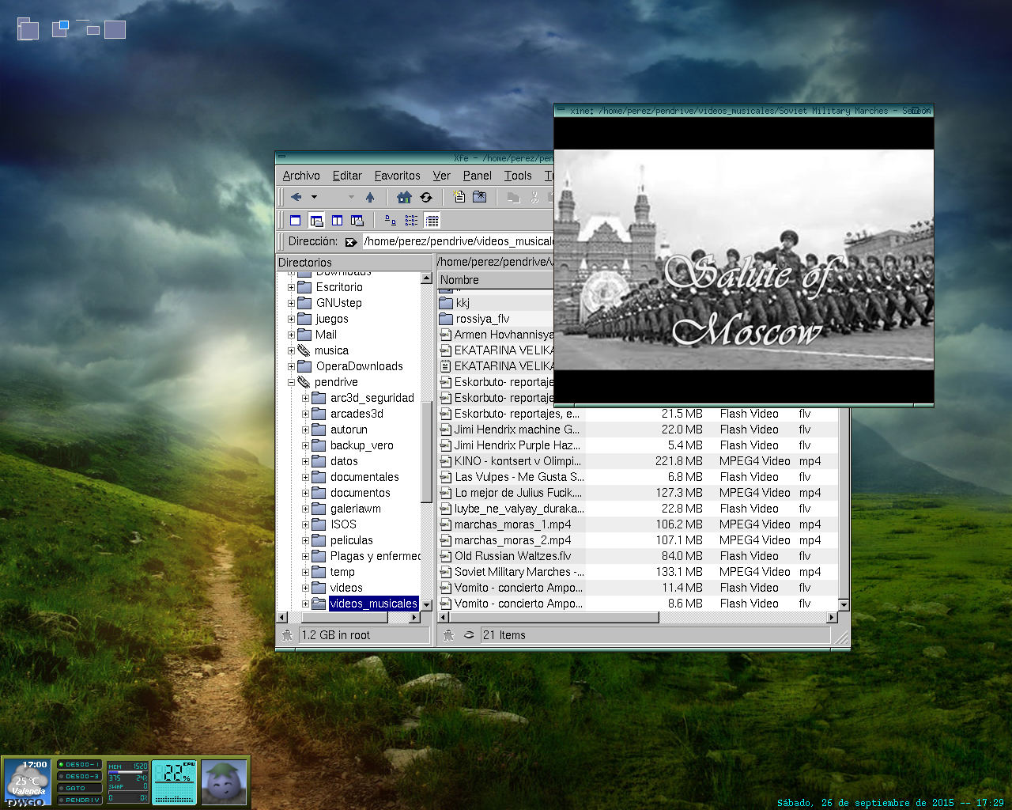Create a new folder
The height and width of the screenshot is (810, 1012).
click(479, 197)
